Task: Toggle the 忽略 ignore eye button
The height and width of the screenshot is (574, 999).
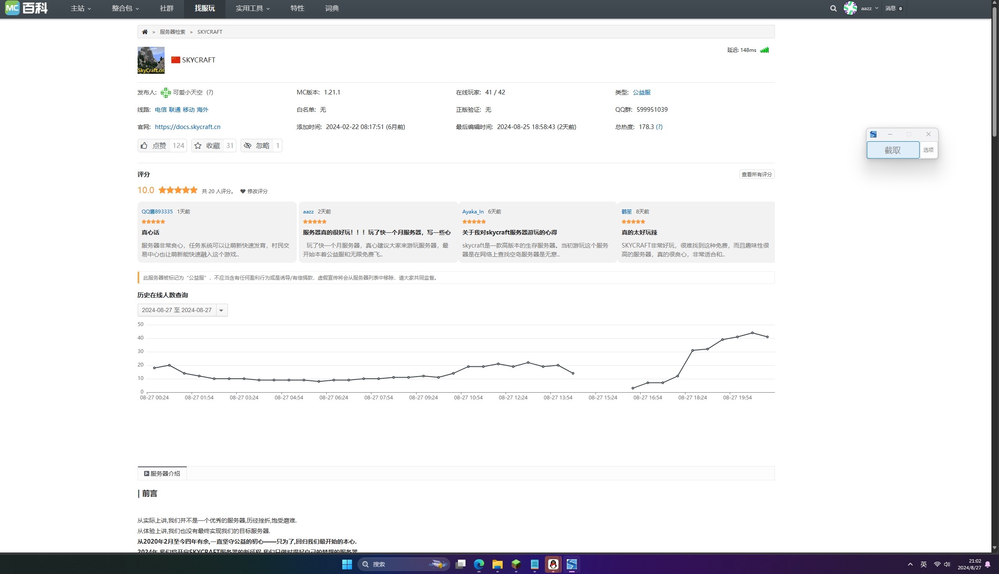Action: pos(261,146)
